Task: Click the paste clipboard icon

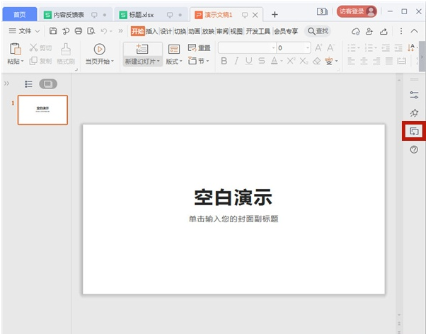Action: coord(15,48)
